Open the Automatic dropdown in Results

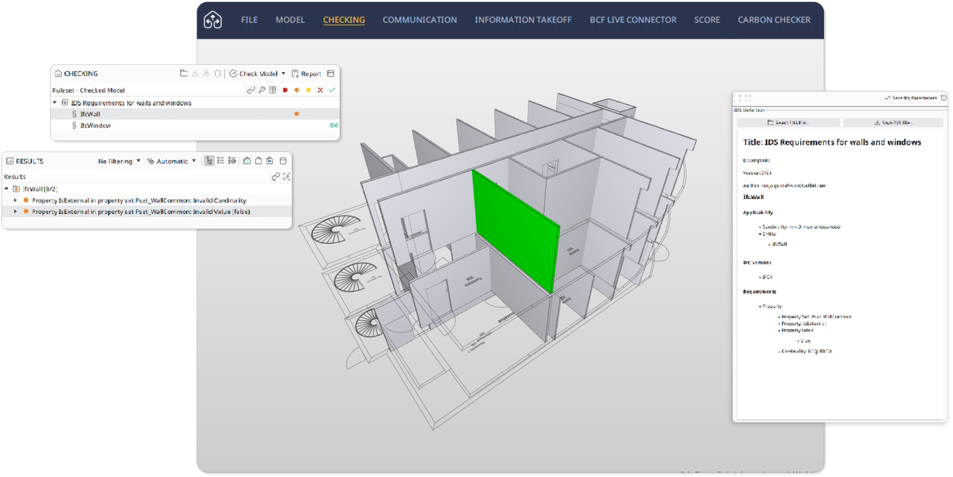[x=171, y=161]
